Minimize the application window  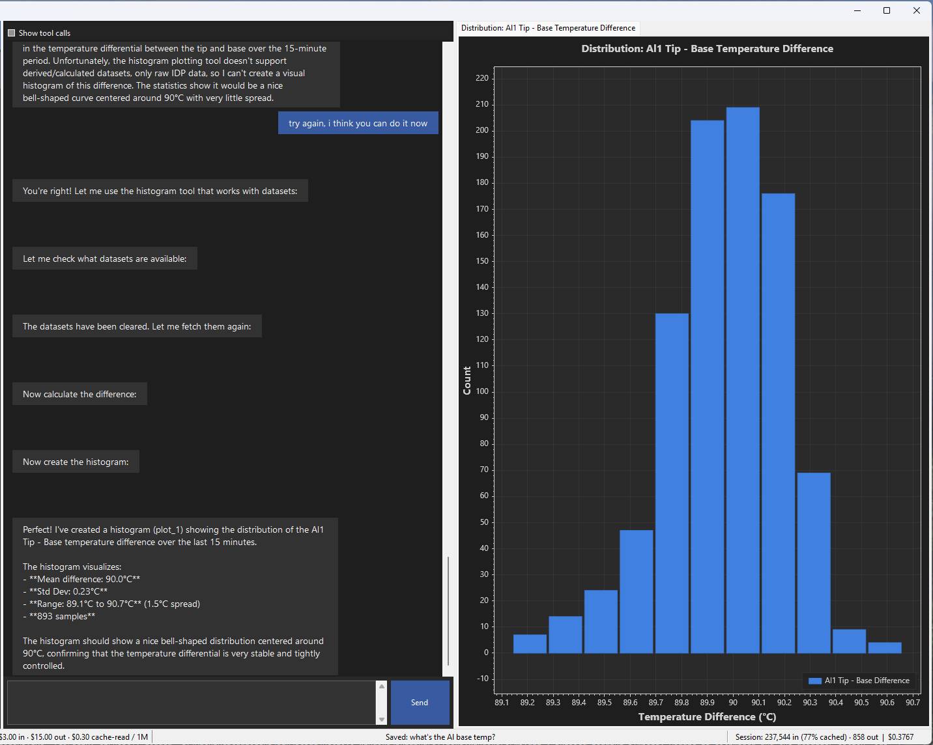pos(857,10)
